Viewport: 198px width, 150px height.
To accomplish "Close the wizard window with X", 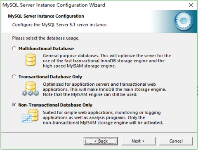I will click(x=191, y=5).
